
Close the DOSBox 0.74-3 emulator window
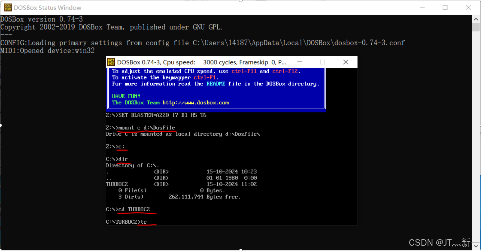(345, 62)
